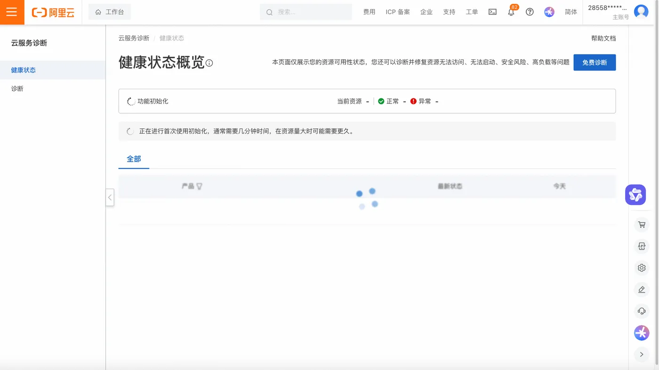Image resolution: width=659 pixels, height=370 pixels.
Task: Open the 费用 menu
Action: pos(370,12)
